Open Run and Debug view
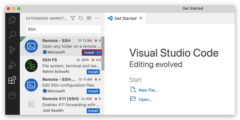240x120 pixels. click(12, 65)
